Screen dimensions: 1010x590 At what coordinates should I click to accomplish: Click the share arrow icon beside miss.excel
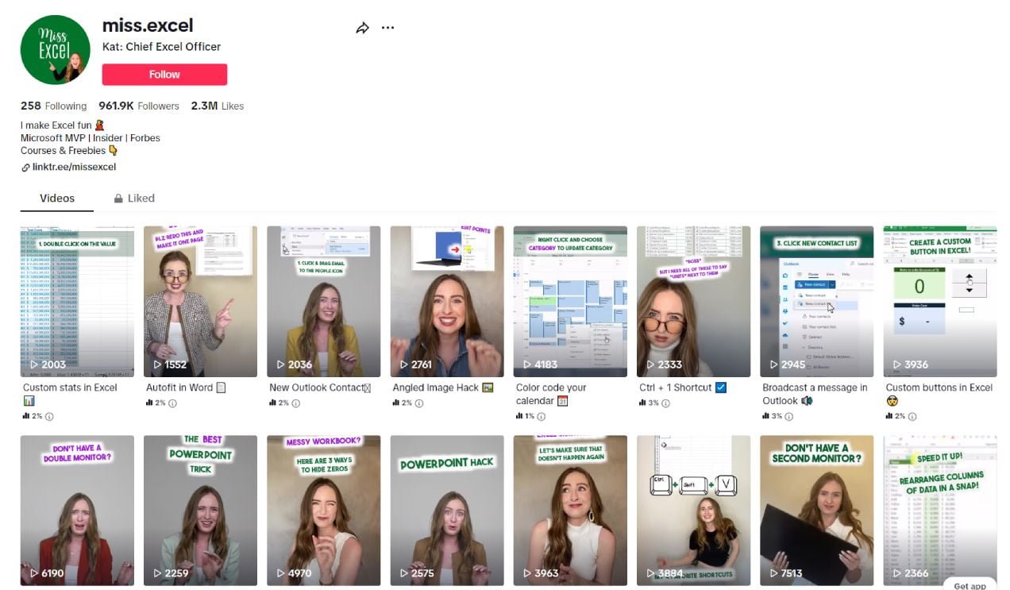point(362,28)
